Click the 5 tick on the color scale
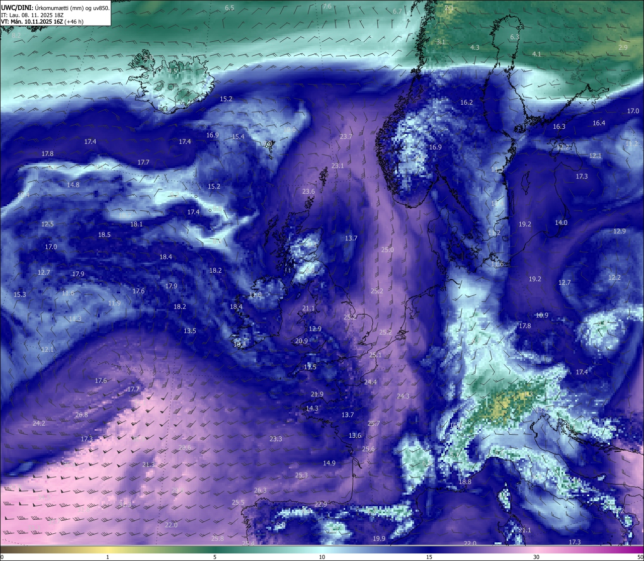Image resolution: width=644 pixels, height=561 pixels. pos(215,557)
